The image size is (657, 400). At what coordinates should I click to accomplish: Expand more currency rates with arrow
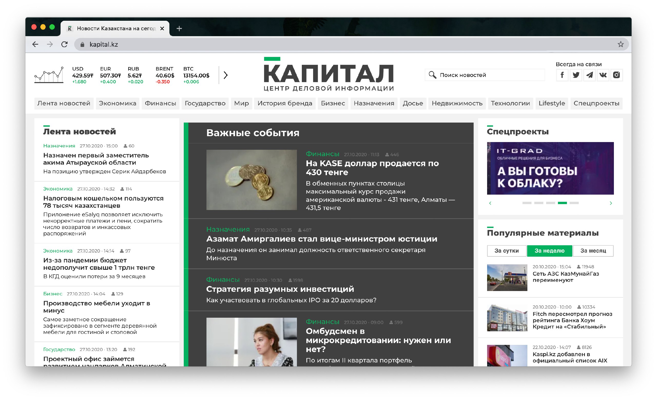(226, 75)
